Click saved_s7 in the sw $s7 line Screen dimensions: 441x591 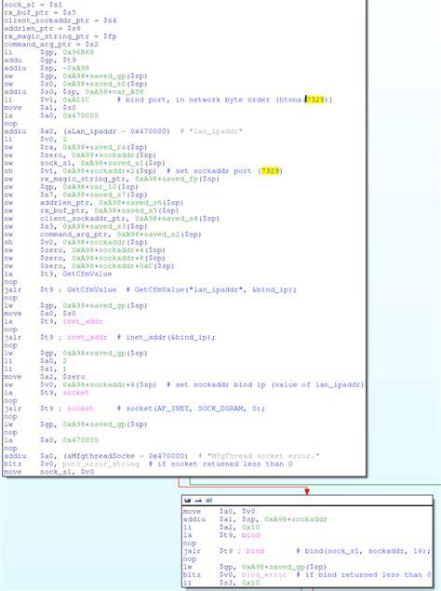(107, 195)
